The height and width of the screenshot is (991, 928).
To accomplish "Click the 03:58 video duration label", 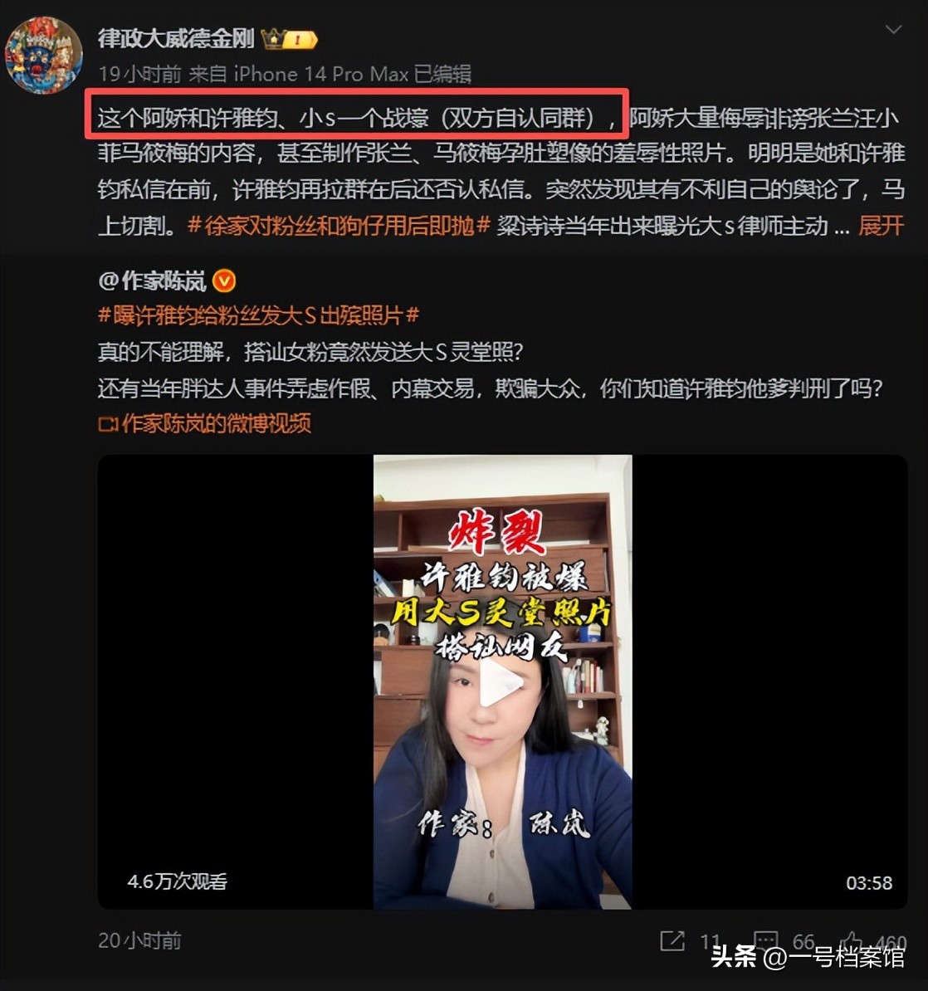I will pos(869,883).
